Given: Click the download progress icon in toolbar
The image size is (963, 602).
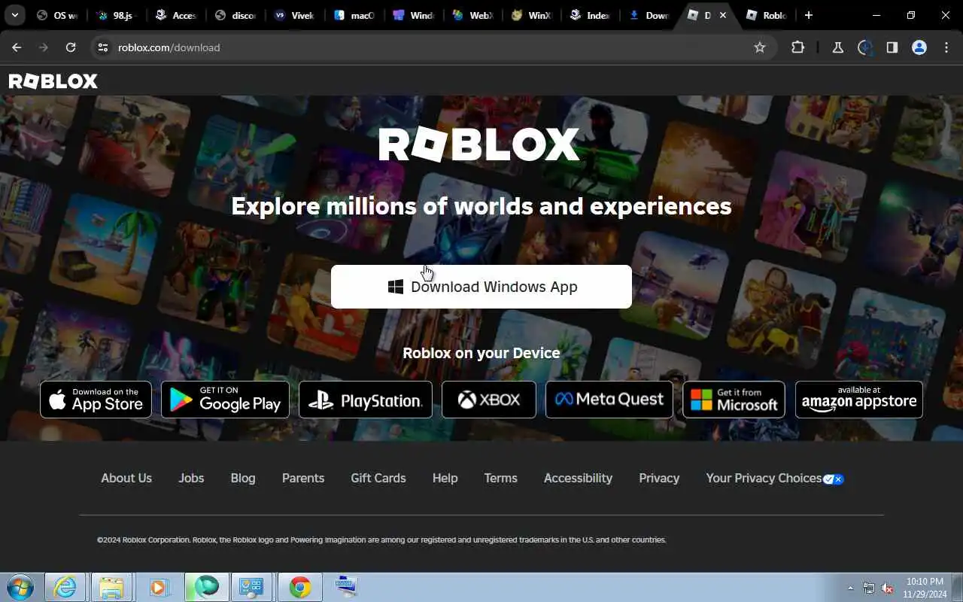Looking at the screenshot, I should tap(865, 47).
